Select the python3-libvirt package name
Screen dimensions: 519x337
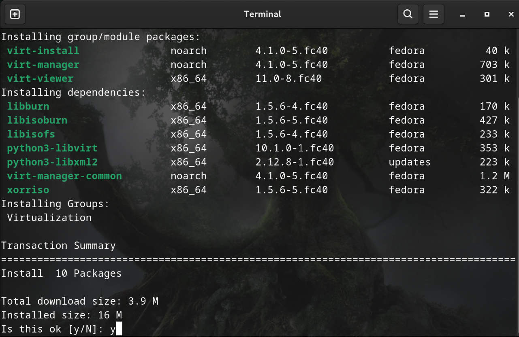click(52, 148)
